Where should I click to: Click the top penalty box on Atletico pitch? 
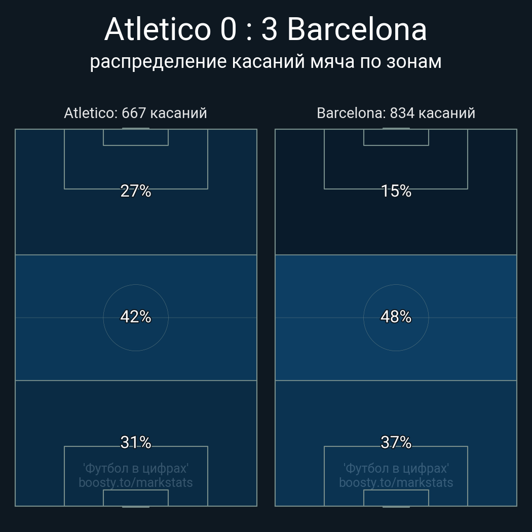[136, 167]
